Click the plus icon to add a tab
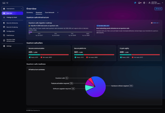Image resolution: width=165 pixels, height=113 pixels. point(58,12)
